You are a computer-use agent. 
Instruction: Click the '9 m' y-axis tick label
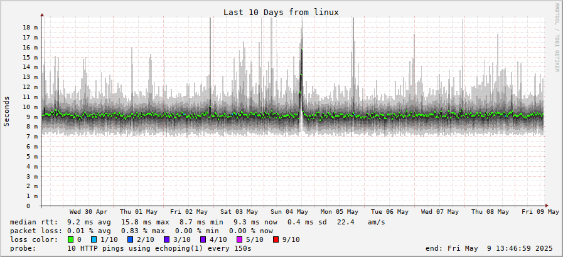tap(32, 117)
